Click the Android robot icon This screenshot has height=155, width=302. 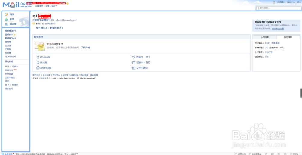tap(38, 68)
